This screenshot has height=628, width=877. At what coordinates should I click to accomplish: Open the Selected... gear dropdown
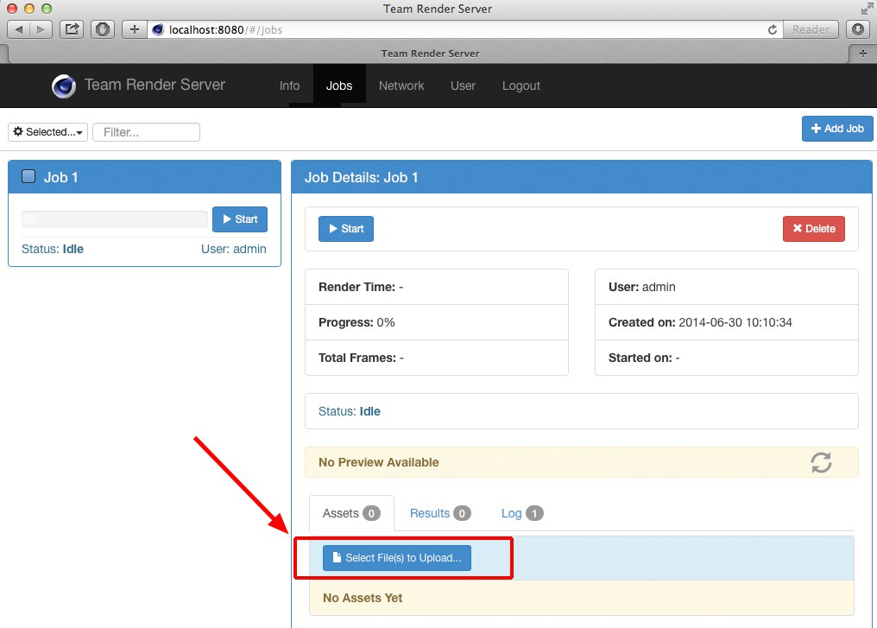pyautogui.click(x=48, y=132)
